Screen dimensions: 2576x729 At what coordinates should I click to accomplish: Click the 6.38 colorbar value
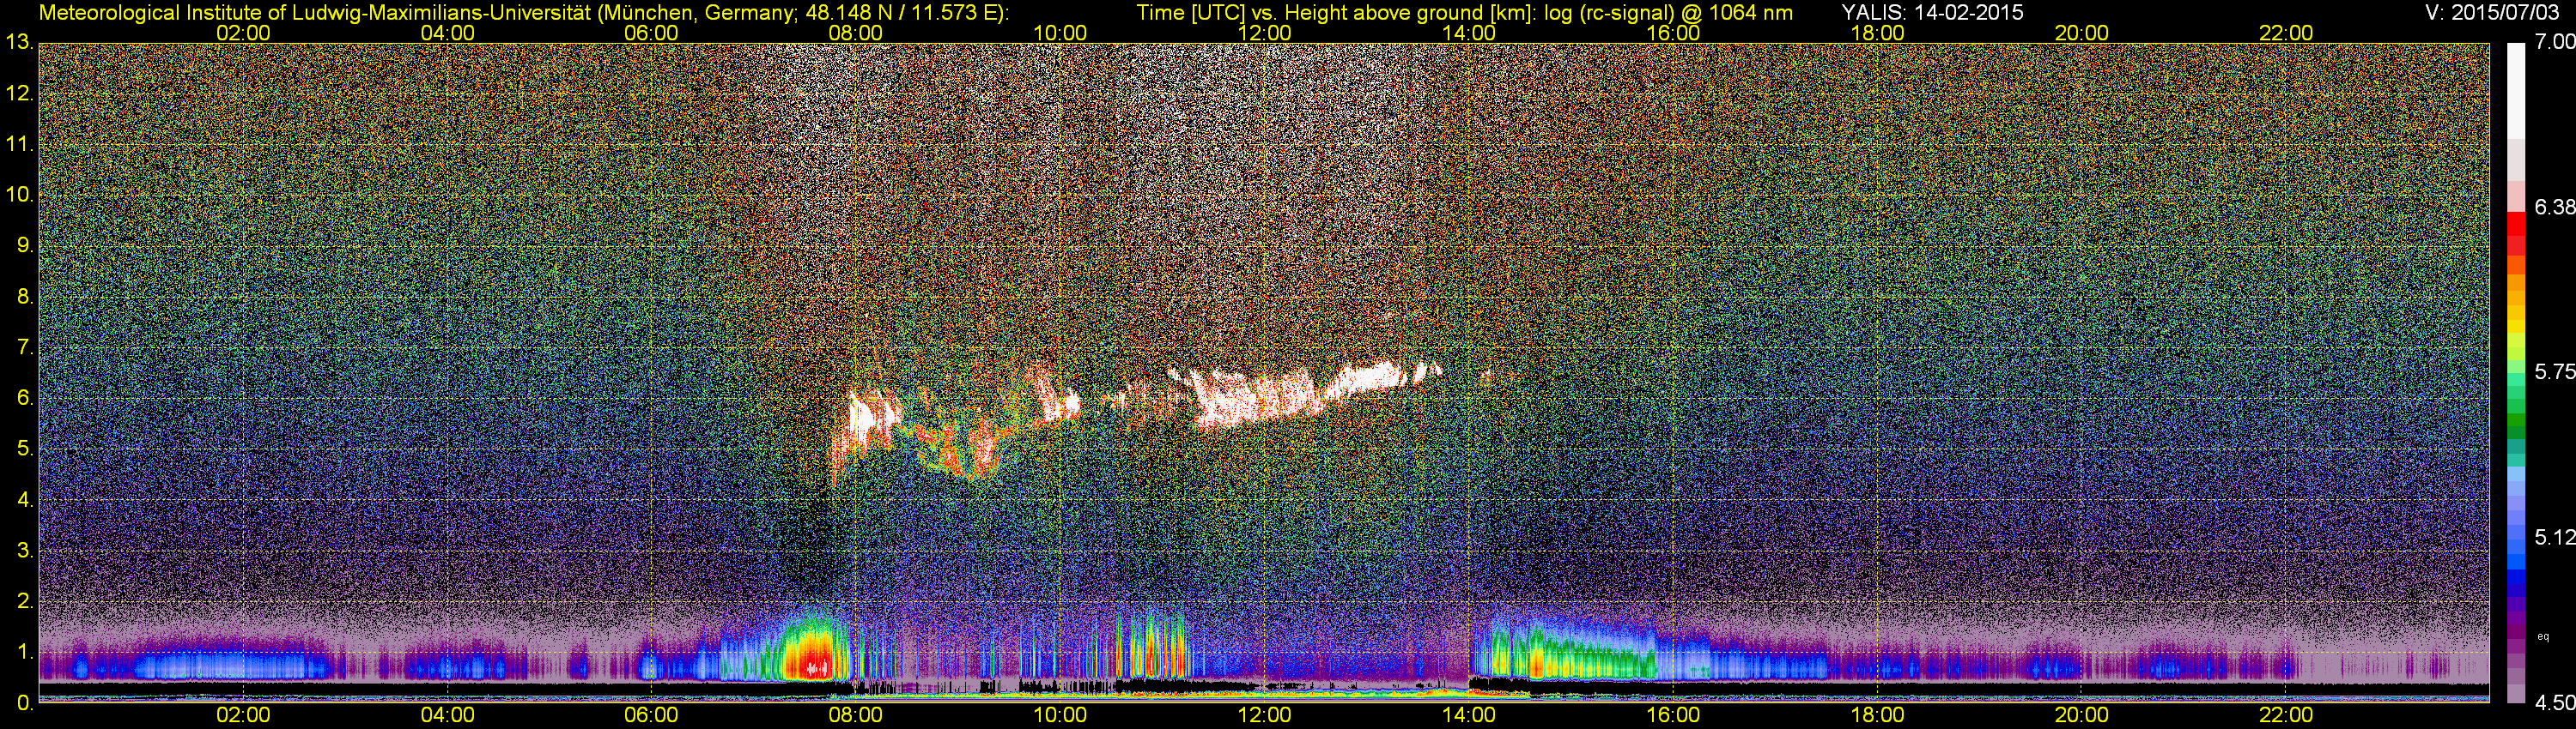pos(2554,207)
